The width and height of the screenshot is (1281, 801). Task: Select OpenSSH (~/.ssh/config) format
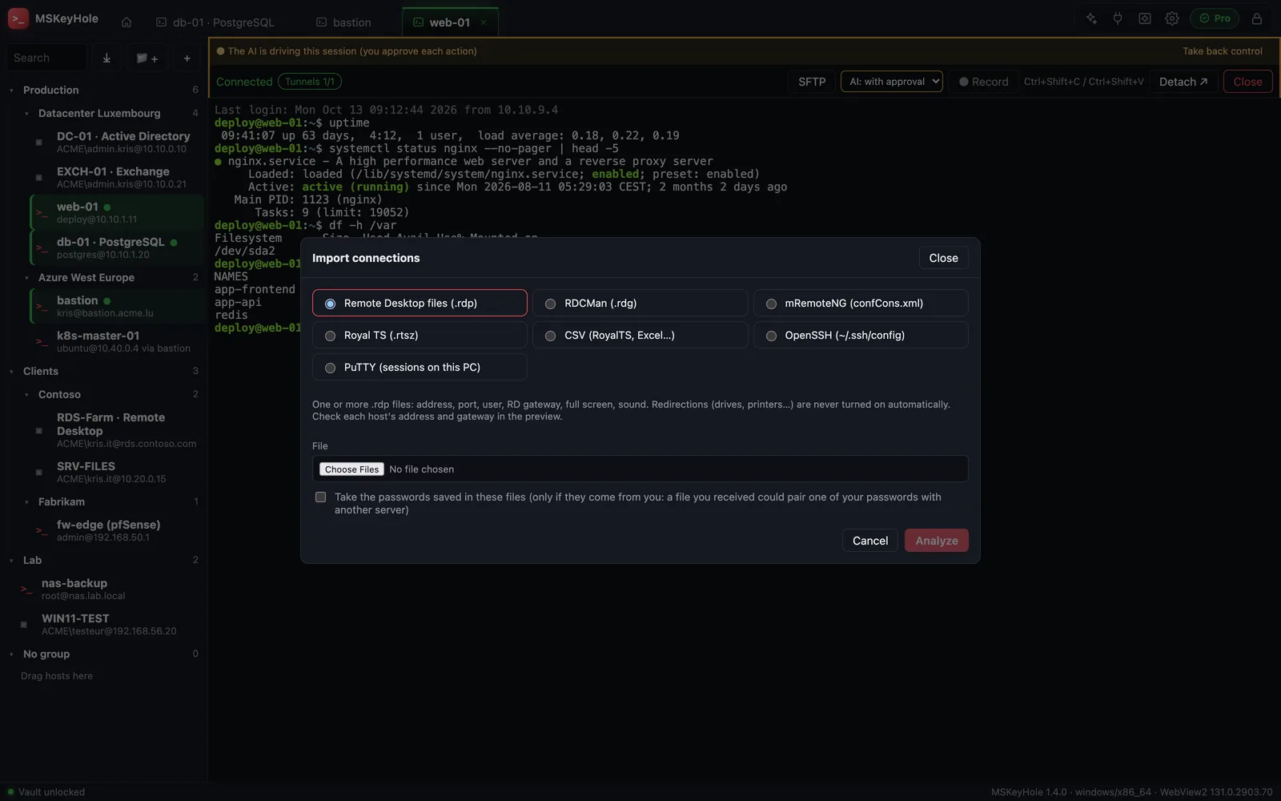[861, 335]
